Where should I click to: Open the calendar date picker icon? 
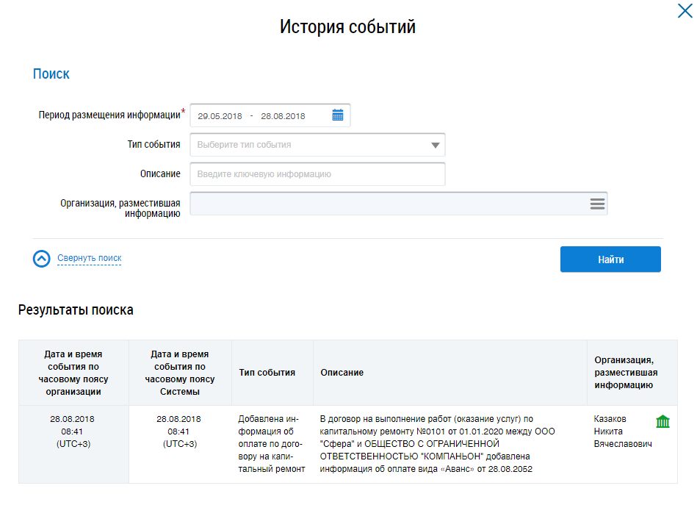tap(338, 115)
